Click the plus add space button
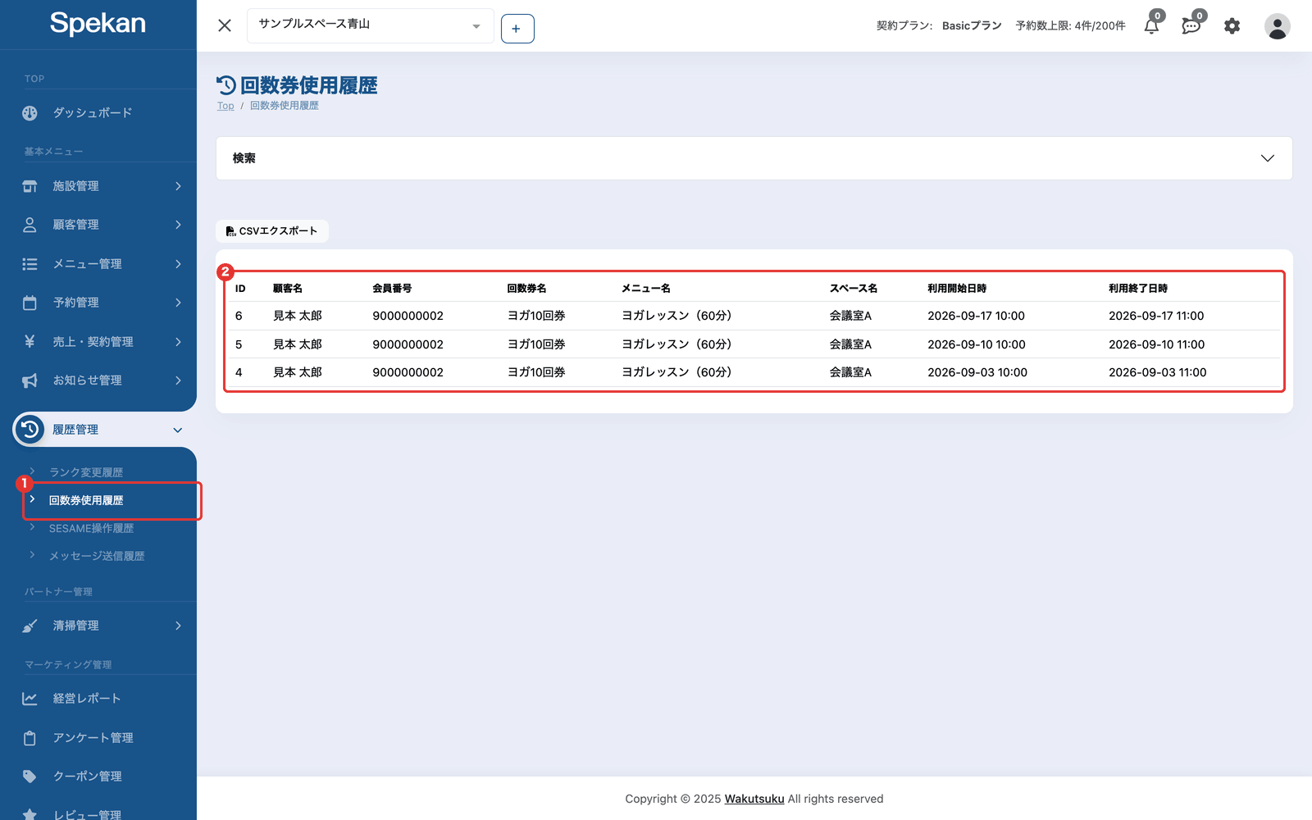1312x820 pixels. tap(517, 29)
